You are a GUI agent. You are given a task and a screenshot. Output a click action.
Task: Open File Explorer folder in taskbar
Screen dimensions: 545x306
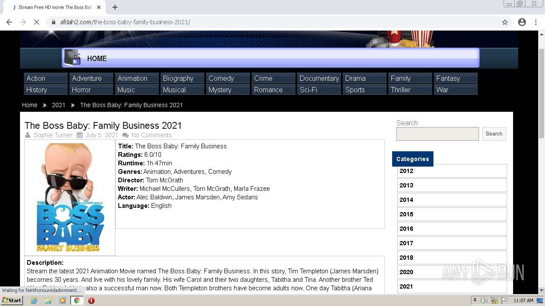click(x=48, y=300)
